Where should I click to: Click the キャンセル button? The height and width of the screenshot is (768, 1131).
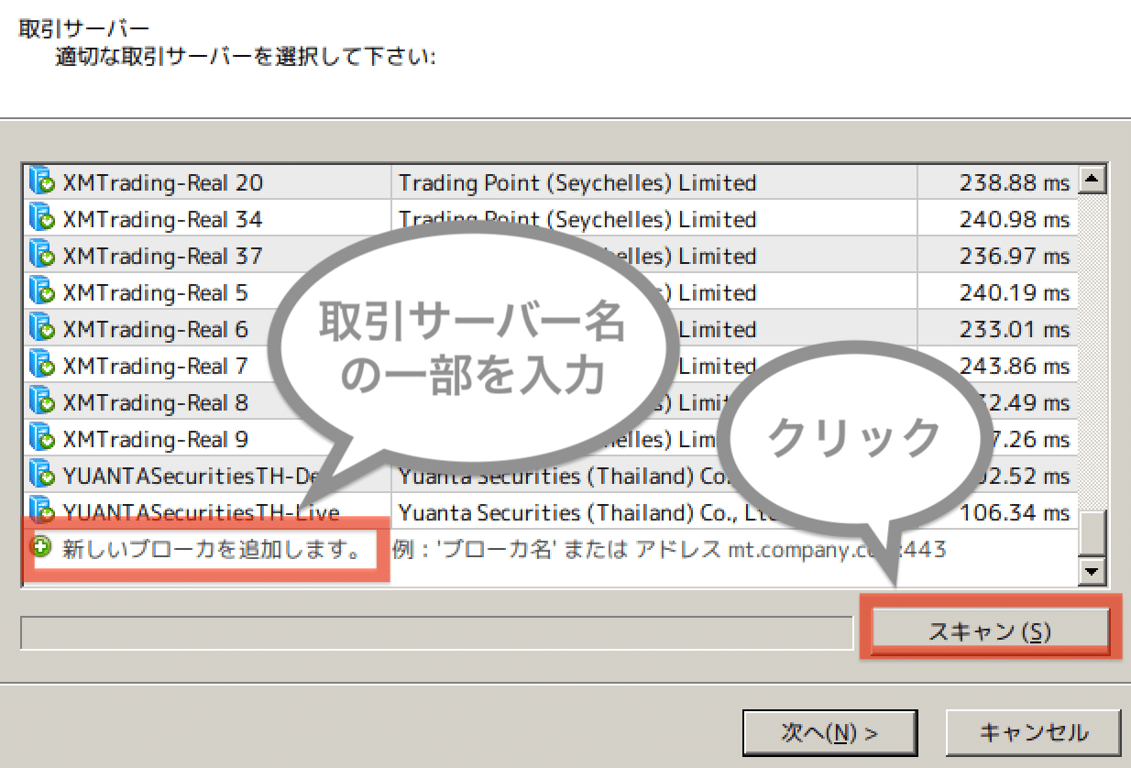click(1033, 732)
